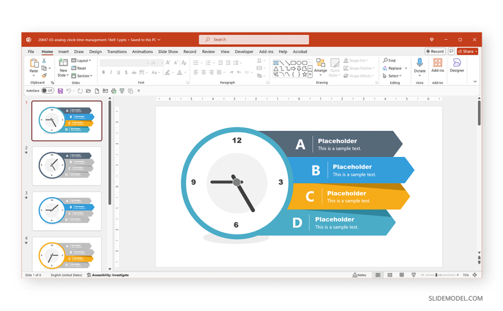Expand the shapes gallery More arrow
This screenshot has width=503, height=311.
click(310, 74)
